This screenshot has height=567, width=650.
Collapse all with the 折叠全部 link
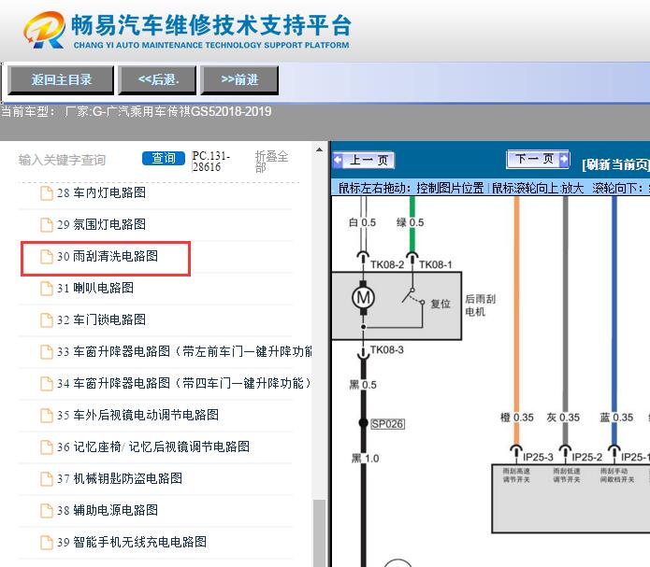click(271, 162)
